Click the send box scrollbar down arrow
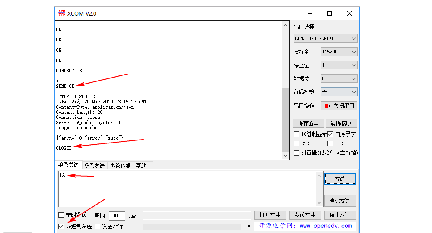 tap(319, 203)
